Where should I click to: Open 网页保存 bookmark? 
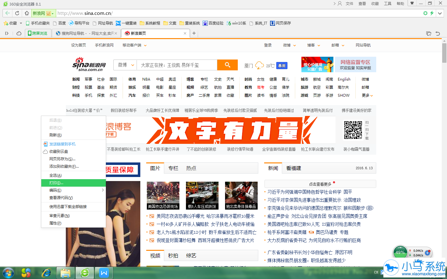pyautogui.click(x=281, y=23)
